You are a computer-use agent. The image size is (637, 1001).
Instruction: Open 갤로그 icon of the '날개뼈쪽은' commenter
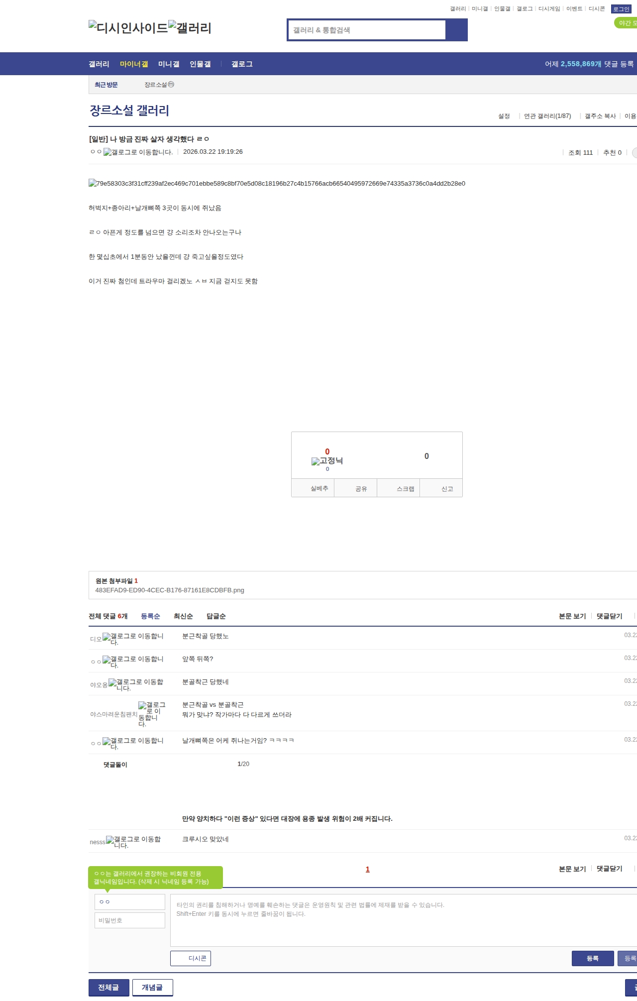point(133,744)
